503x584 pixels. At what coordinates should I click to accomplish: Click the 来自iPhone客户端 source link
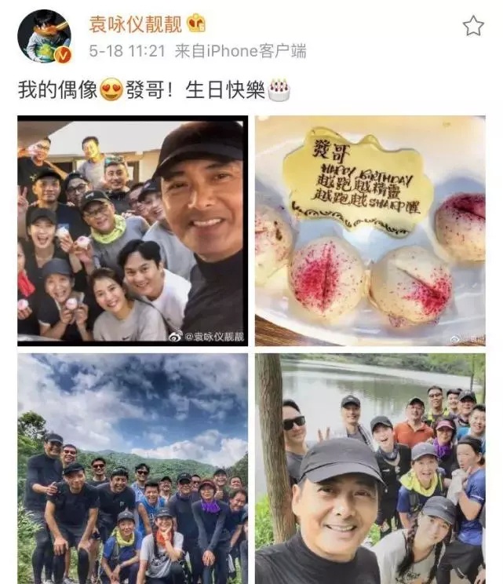241,51
